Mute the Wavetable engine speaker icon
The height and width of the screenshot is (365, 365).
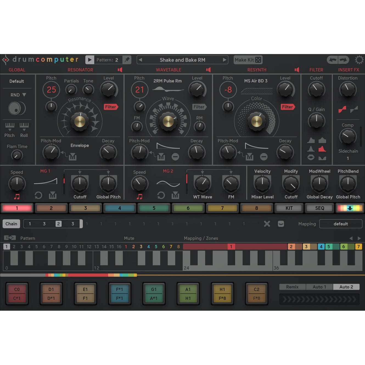point(208,70)
